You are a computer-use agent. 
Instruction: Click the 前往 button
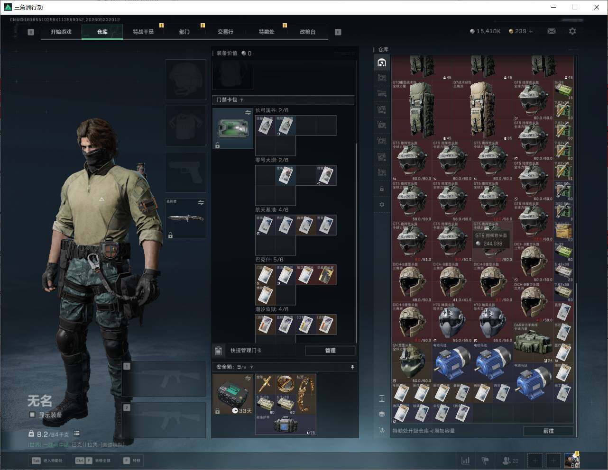click(x=548, y=431)
